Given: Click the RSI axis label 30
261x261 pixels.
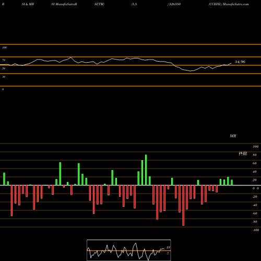Looking at the screenshot, I should (4, 77).
